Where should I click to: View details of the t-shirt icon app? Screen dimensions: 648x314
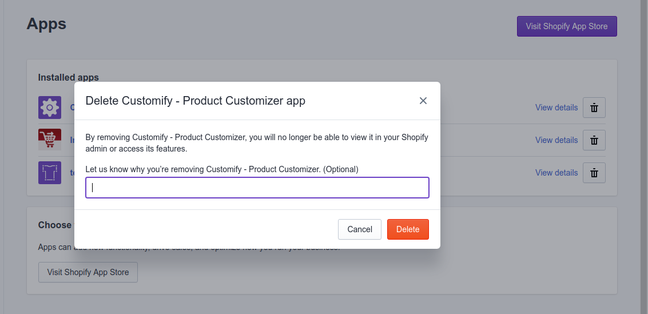tap(556, 173)
